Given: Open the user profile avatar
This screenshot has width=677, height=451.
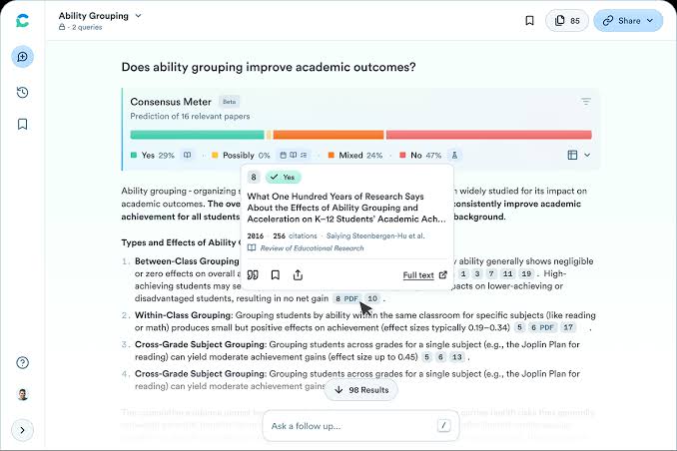Looking at the screenshot, I should pyautogui.click(x=22, y=394).
